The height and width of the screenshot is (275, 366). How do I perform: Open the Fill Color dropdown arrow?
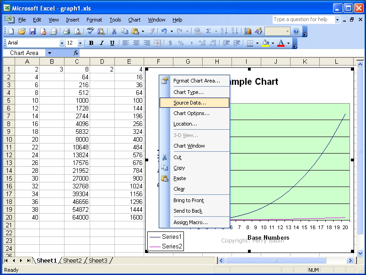[x=273, y=43]
